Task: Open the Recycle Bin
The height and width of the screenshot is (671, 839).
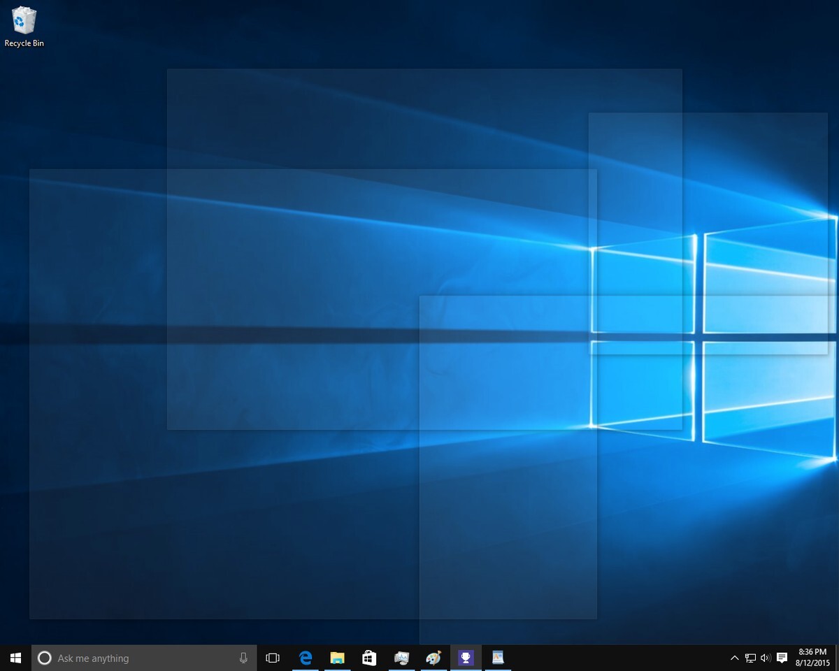Action: (24, 21)
